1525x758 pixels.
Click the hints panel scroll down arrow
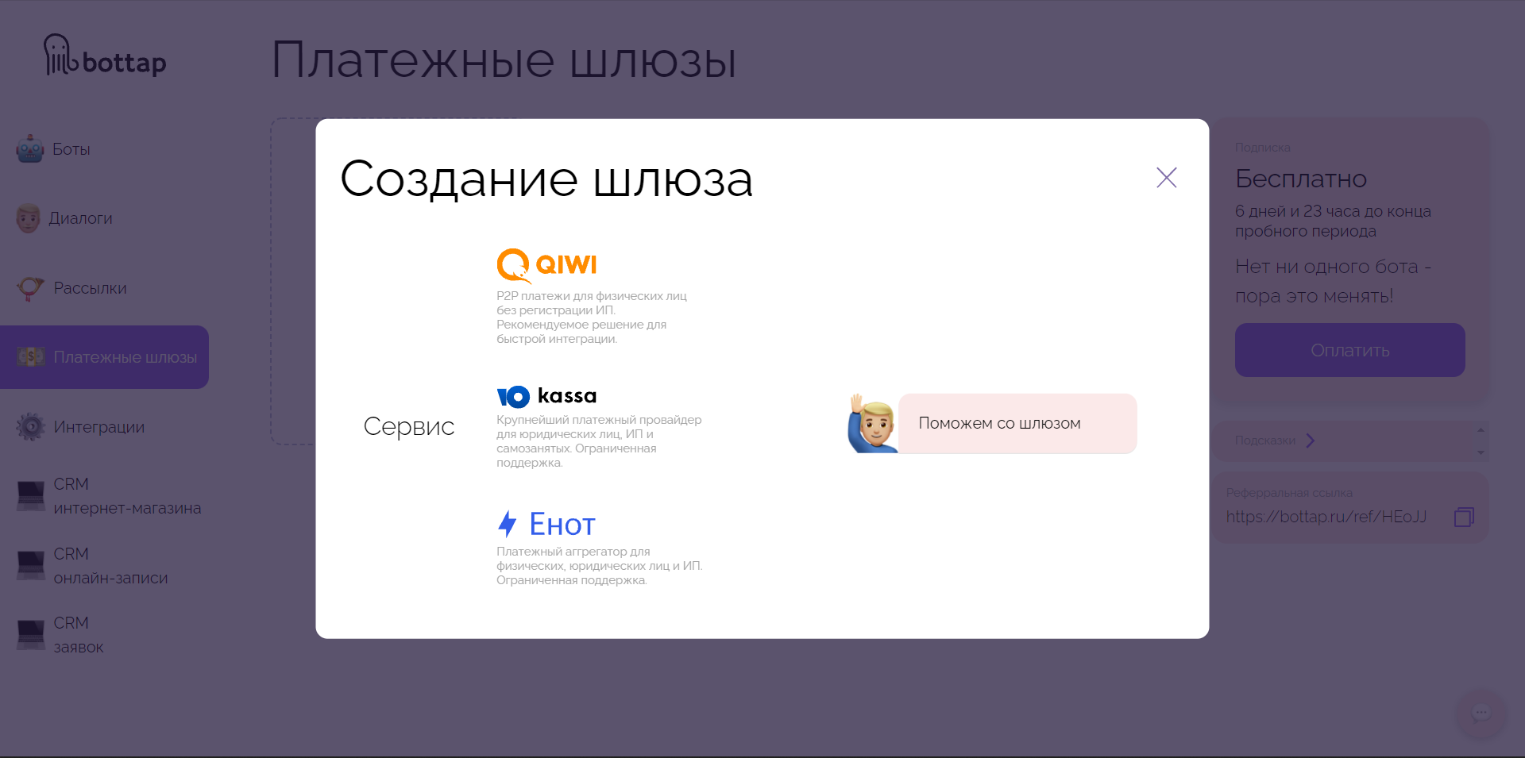pos(1481,452)
